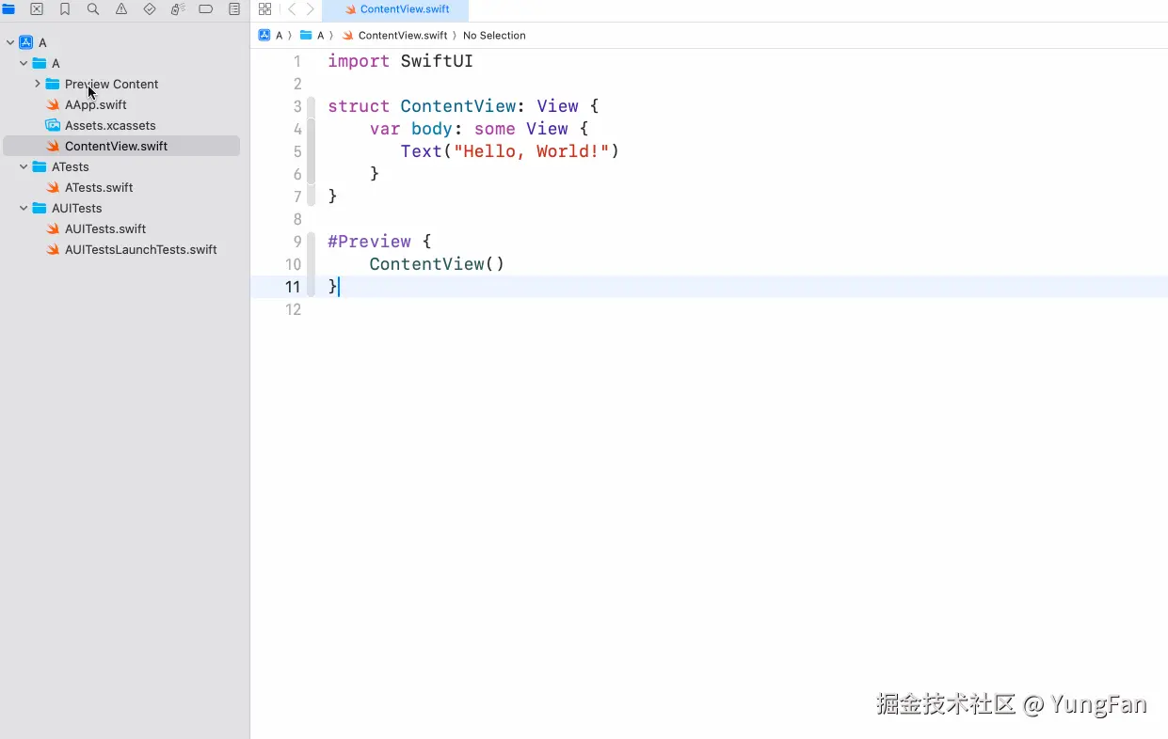This screenshot has width=1168, height=739.
Task: Switch to the ContentView.swift editor tab
Action: (396, 10)
